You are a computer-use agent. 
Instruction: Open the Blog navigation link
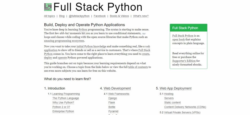pyautogui.click(x=62, y=16)
